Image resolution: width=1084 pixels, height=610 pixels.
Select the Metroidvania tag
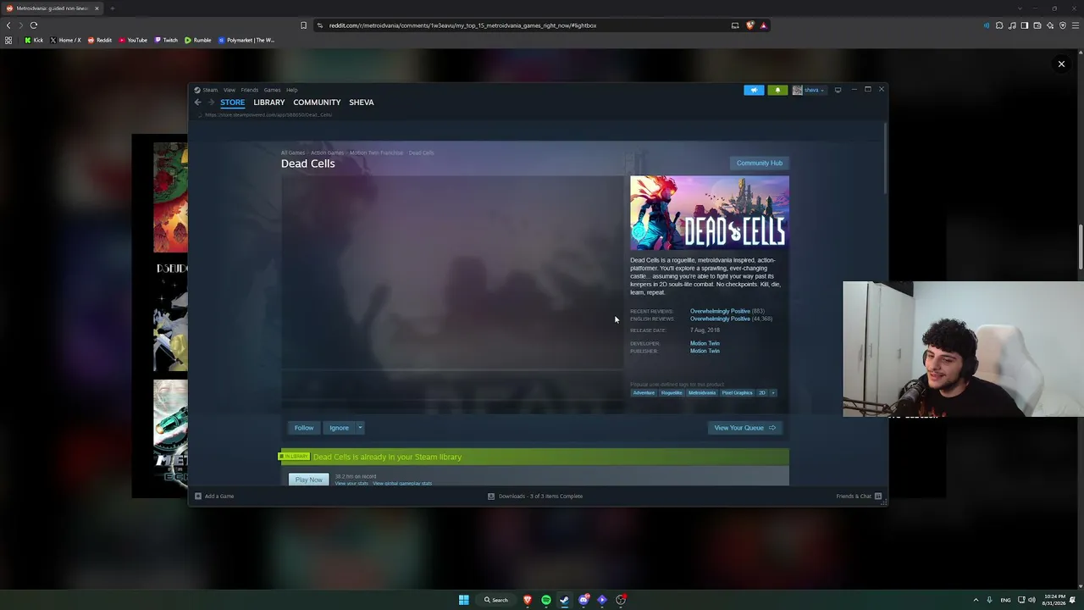click(x=702, y=393)
